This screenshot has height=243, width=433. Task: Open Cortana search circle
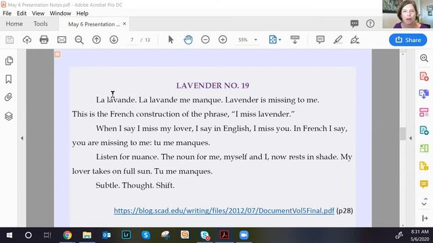point(28,235)
